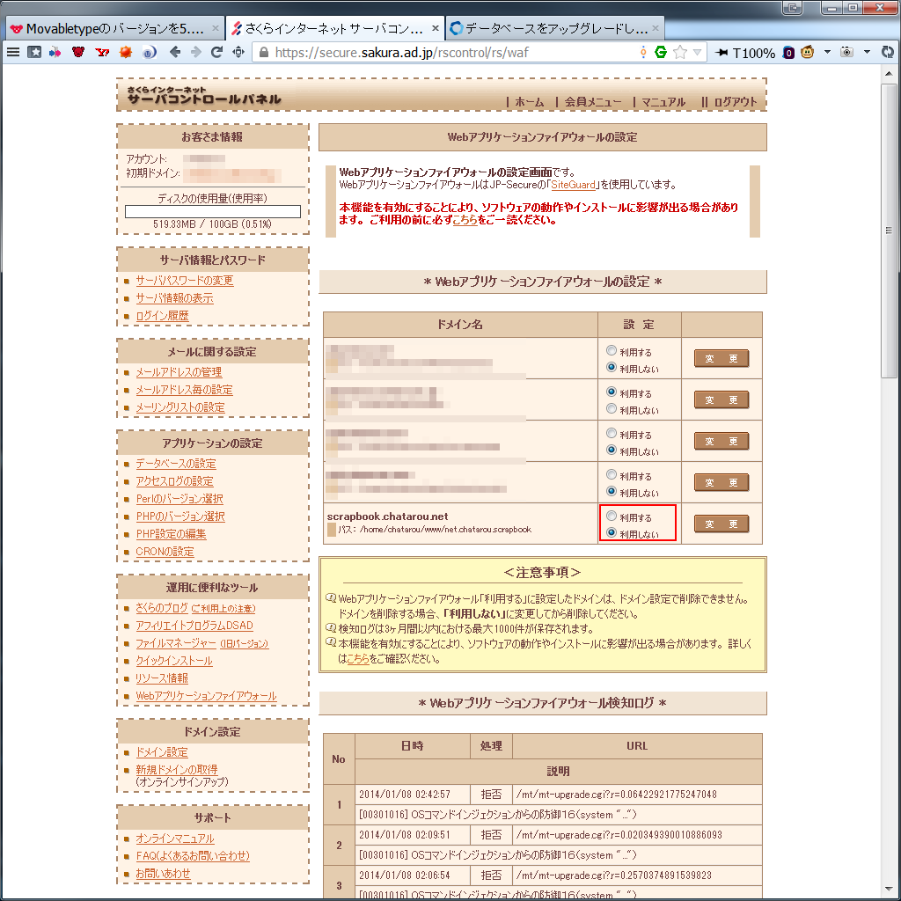901x901 pixels.
Task: Click the crosshair target toolbar icon
Action: (x=238, y=52)
